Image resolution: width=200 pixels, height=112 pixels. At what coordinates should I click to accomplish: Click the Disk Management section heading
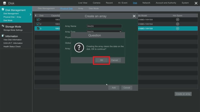15,10
